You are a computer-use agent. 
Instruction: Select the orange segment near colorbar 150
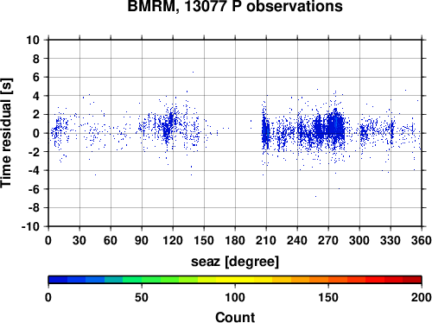point(328,280)
